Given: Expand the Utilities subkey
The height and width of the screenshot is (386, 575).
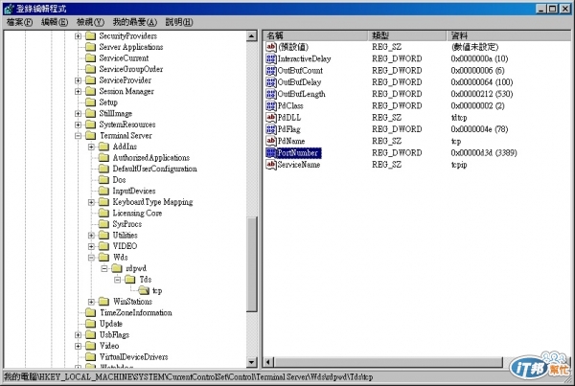Looking at the screenshot, I should 91,236.
